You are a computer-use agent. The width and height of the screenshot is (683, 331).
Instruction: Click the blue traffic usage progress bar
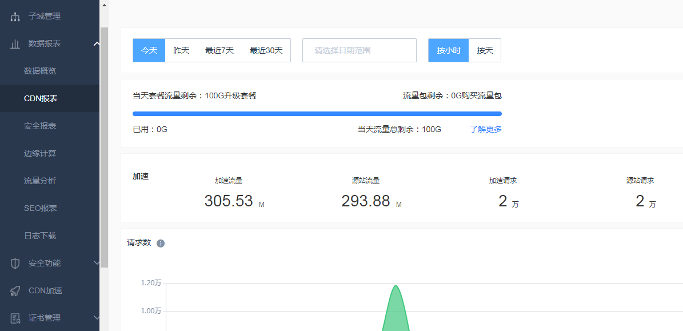coord(317,113)
